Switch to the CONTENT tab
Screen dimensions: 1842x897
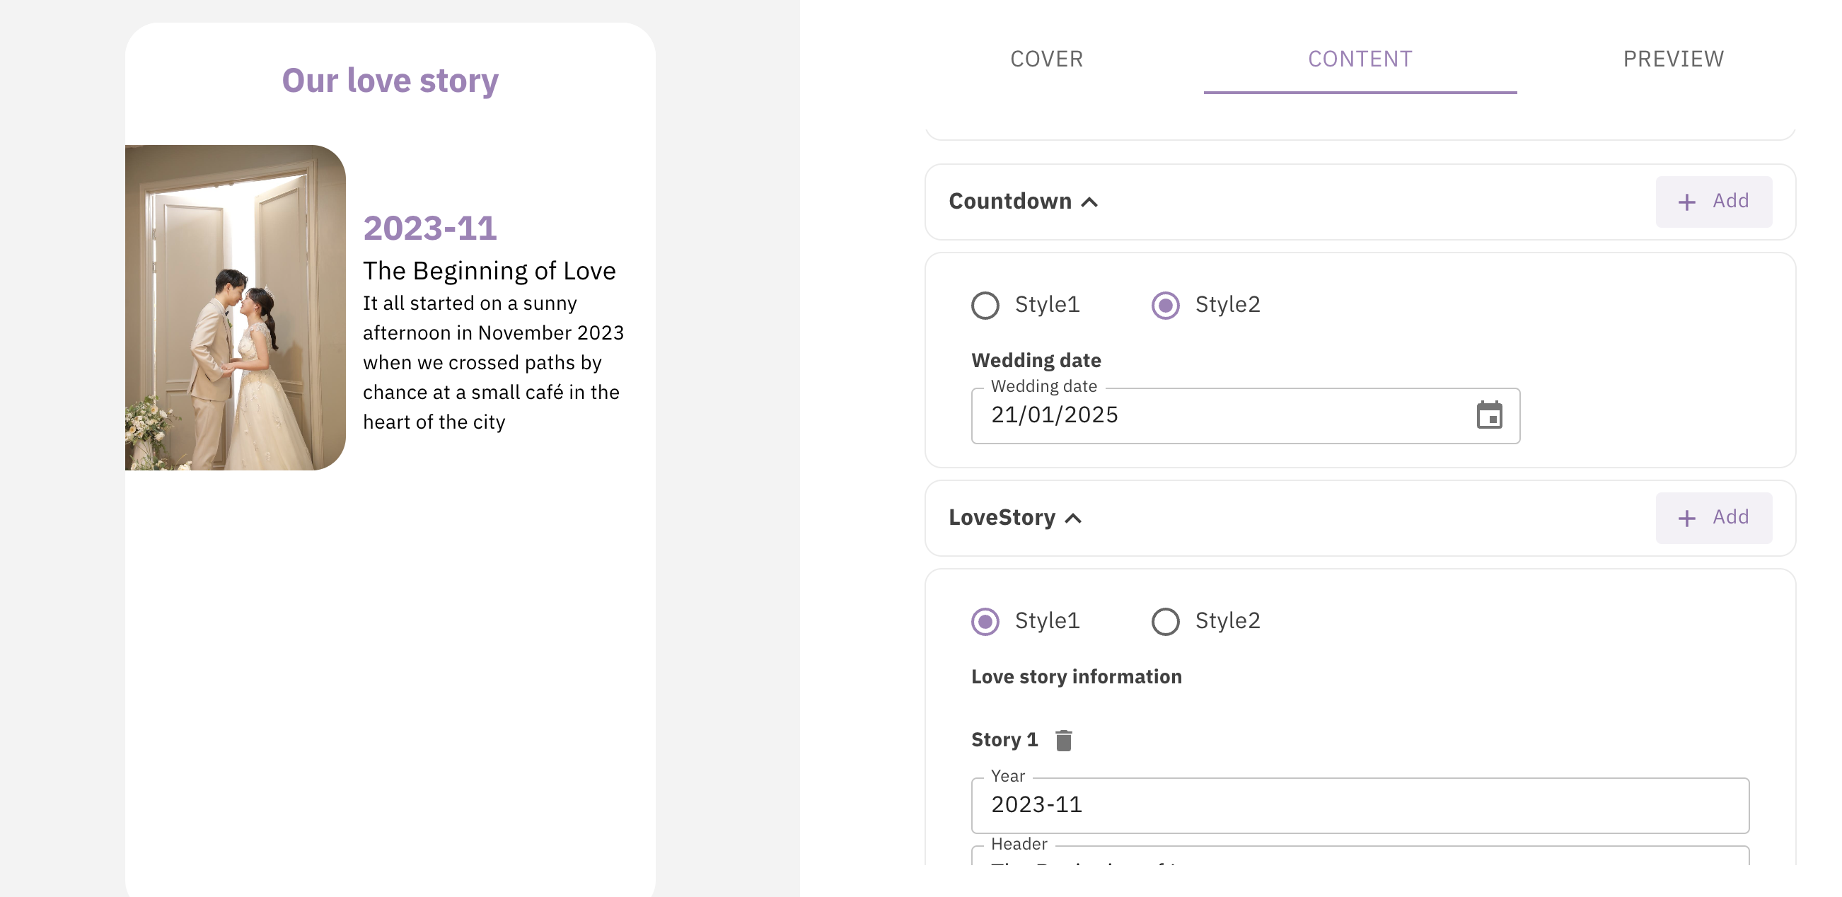click(1360, 59)
